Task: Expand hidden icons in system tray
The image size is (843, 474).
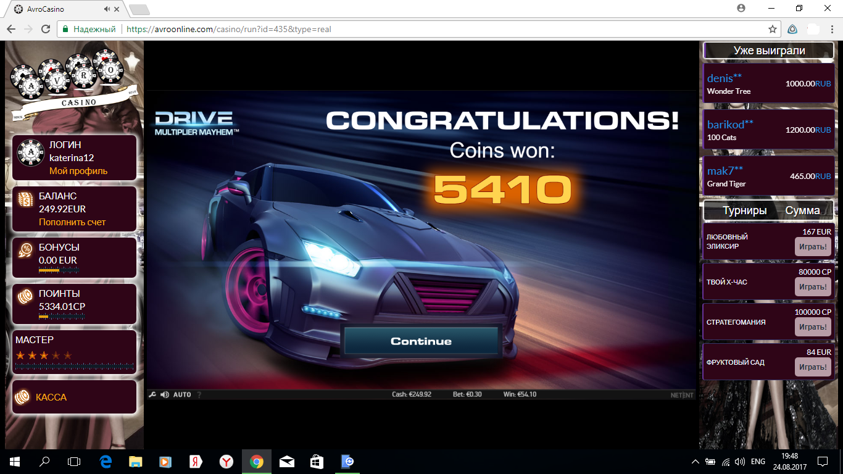Action: (694, 461)
